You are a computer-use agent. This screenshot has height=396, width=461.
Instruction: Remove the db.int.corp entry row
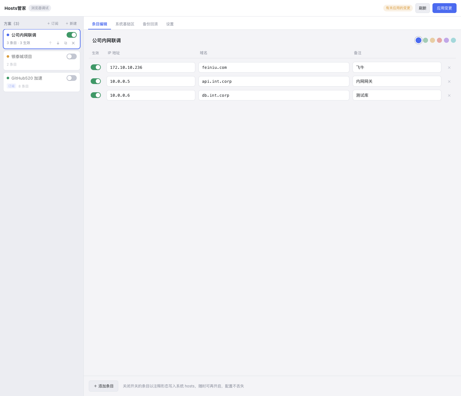[x=449, y=95]
